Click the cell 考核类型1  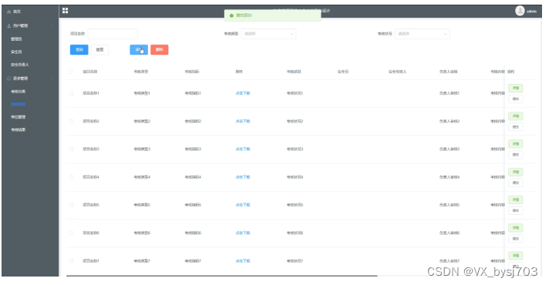tap(142, 93)
